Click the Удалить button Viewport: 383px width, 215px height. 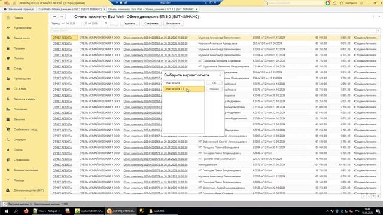click(x=130, y=24)
